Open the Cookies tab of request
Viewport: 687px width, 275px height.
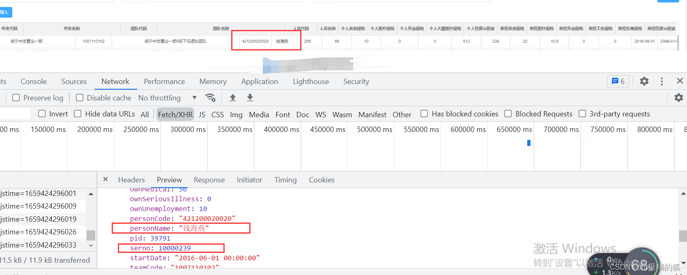click(322, 180)
